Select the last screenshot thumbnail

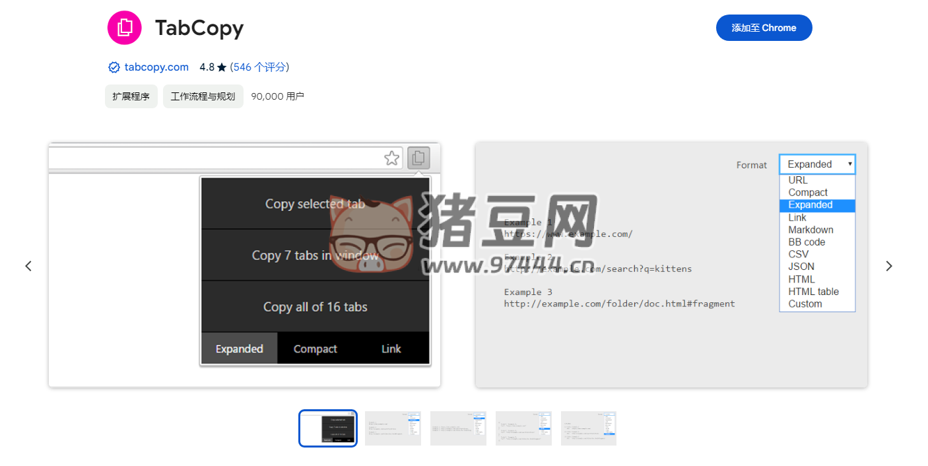pos(588,428)
